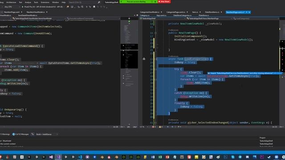Switch to the CategoriesPage.xaml.cs tab
This screenshot has width=285, height=160.
(x=176, y=12)
